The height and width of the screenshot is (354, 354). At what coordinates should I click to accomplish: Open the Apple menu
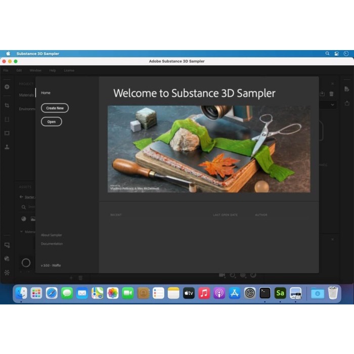pos(9,54)
